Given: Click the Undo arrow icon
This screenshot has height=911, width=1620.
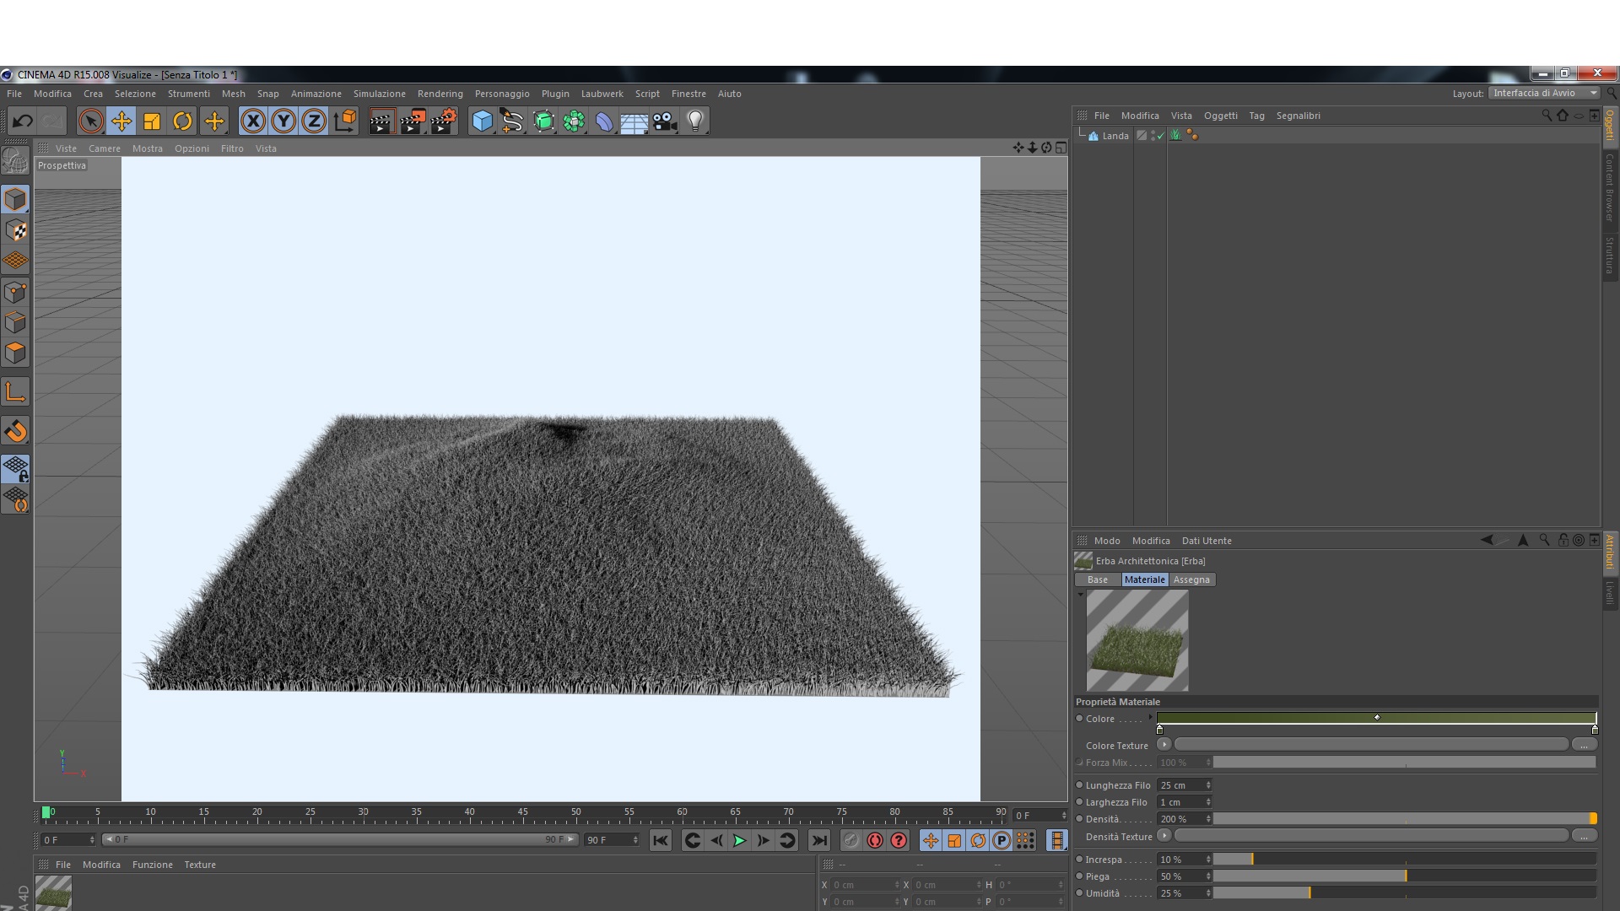Looking at the screenshot, I should tap(23, 121).
